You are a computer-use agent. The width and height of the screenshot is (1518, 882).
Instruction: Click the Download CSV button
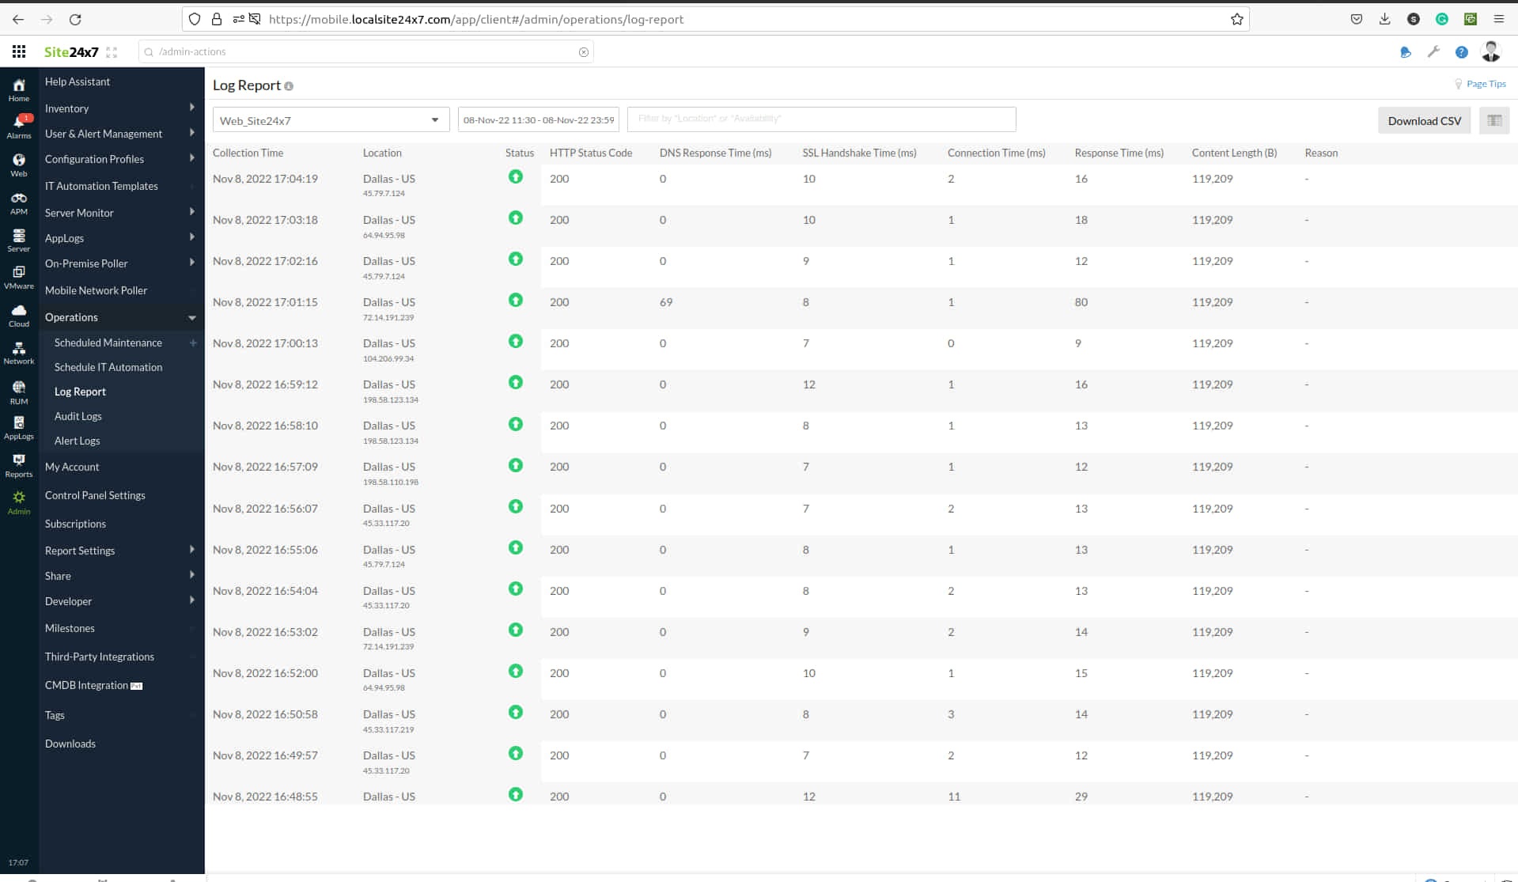pos(1425,120)
